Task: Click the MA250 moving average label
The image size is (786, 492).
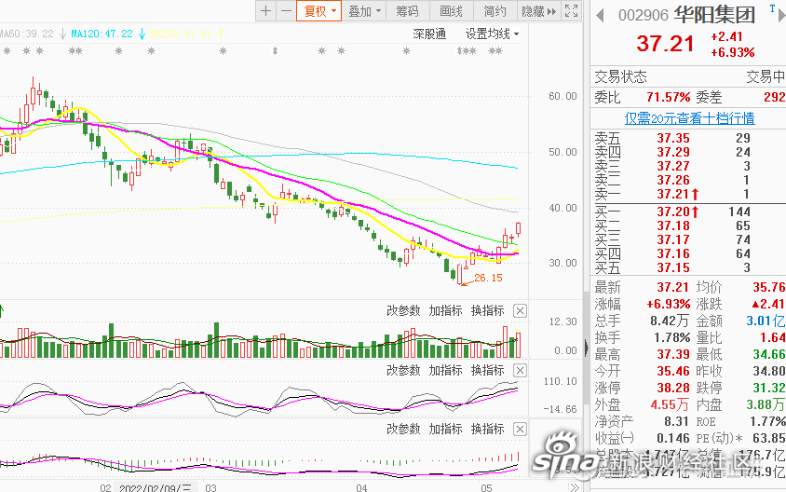Action: 181,34
